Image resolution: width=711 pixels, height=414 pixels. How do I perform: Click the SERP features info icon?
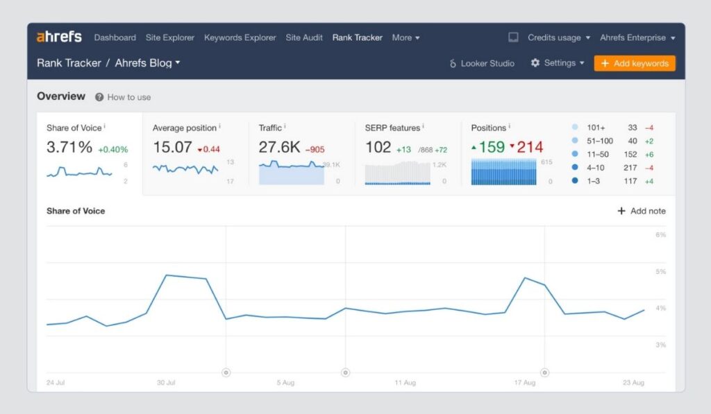423,126
